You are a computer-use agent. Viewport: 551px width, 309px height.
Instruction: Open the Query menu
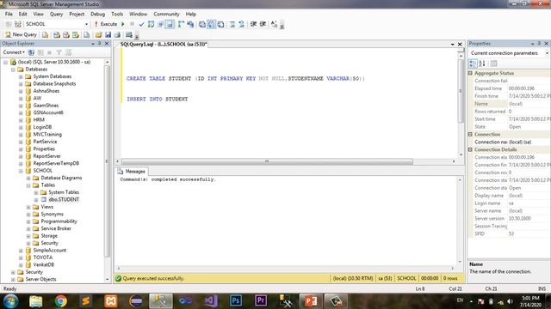pos(56,14)
